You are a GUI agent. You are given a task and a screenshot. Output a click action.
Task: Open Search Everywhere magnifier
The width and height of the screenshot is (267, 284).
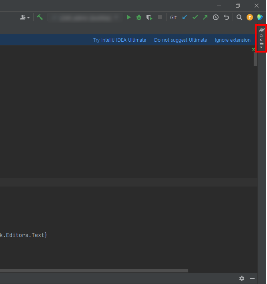point(239,17)
